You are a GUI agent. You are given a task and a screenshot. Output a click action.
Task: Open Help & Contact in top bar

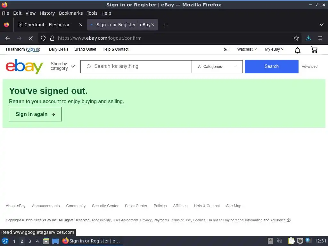[x=115, y=49]
